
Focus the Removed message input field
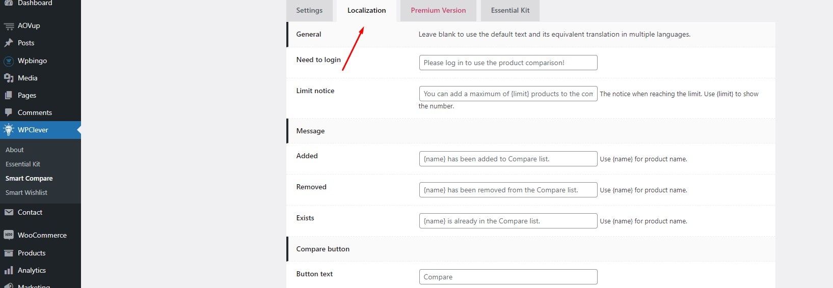point(508,190)
